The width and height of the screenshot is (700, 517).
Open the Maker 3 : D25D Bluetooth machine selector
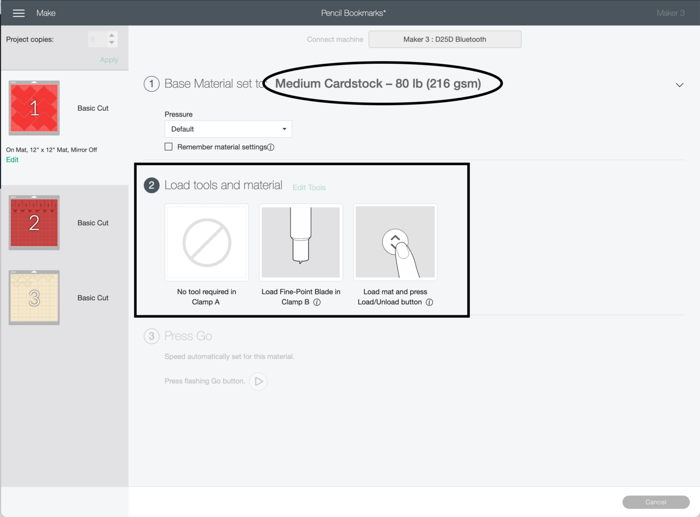(444, 39)
